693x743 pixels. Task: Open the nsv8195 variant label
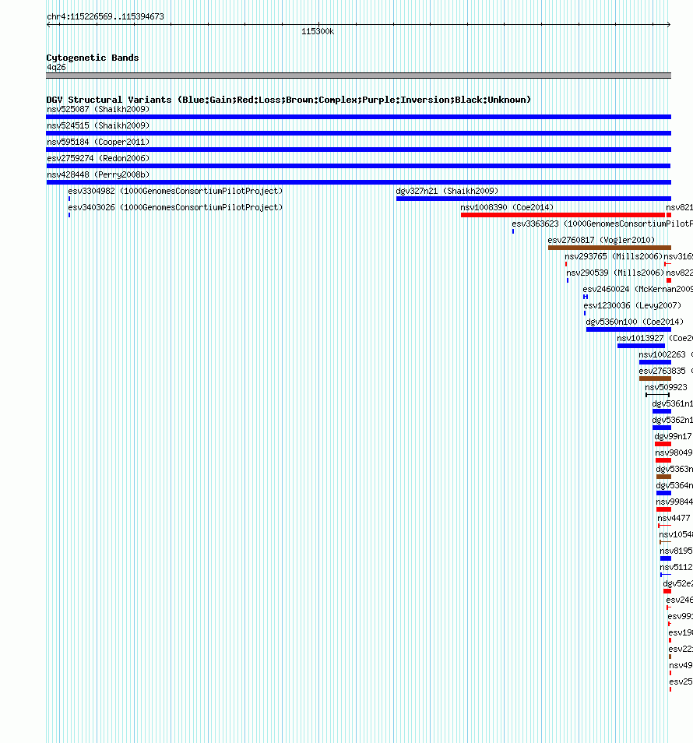676,551
